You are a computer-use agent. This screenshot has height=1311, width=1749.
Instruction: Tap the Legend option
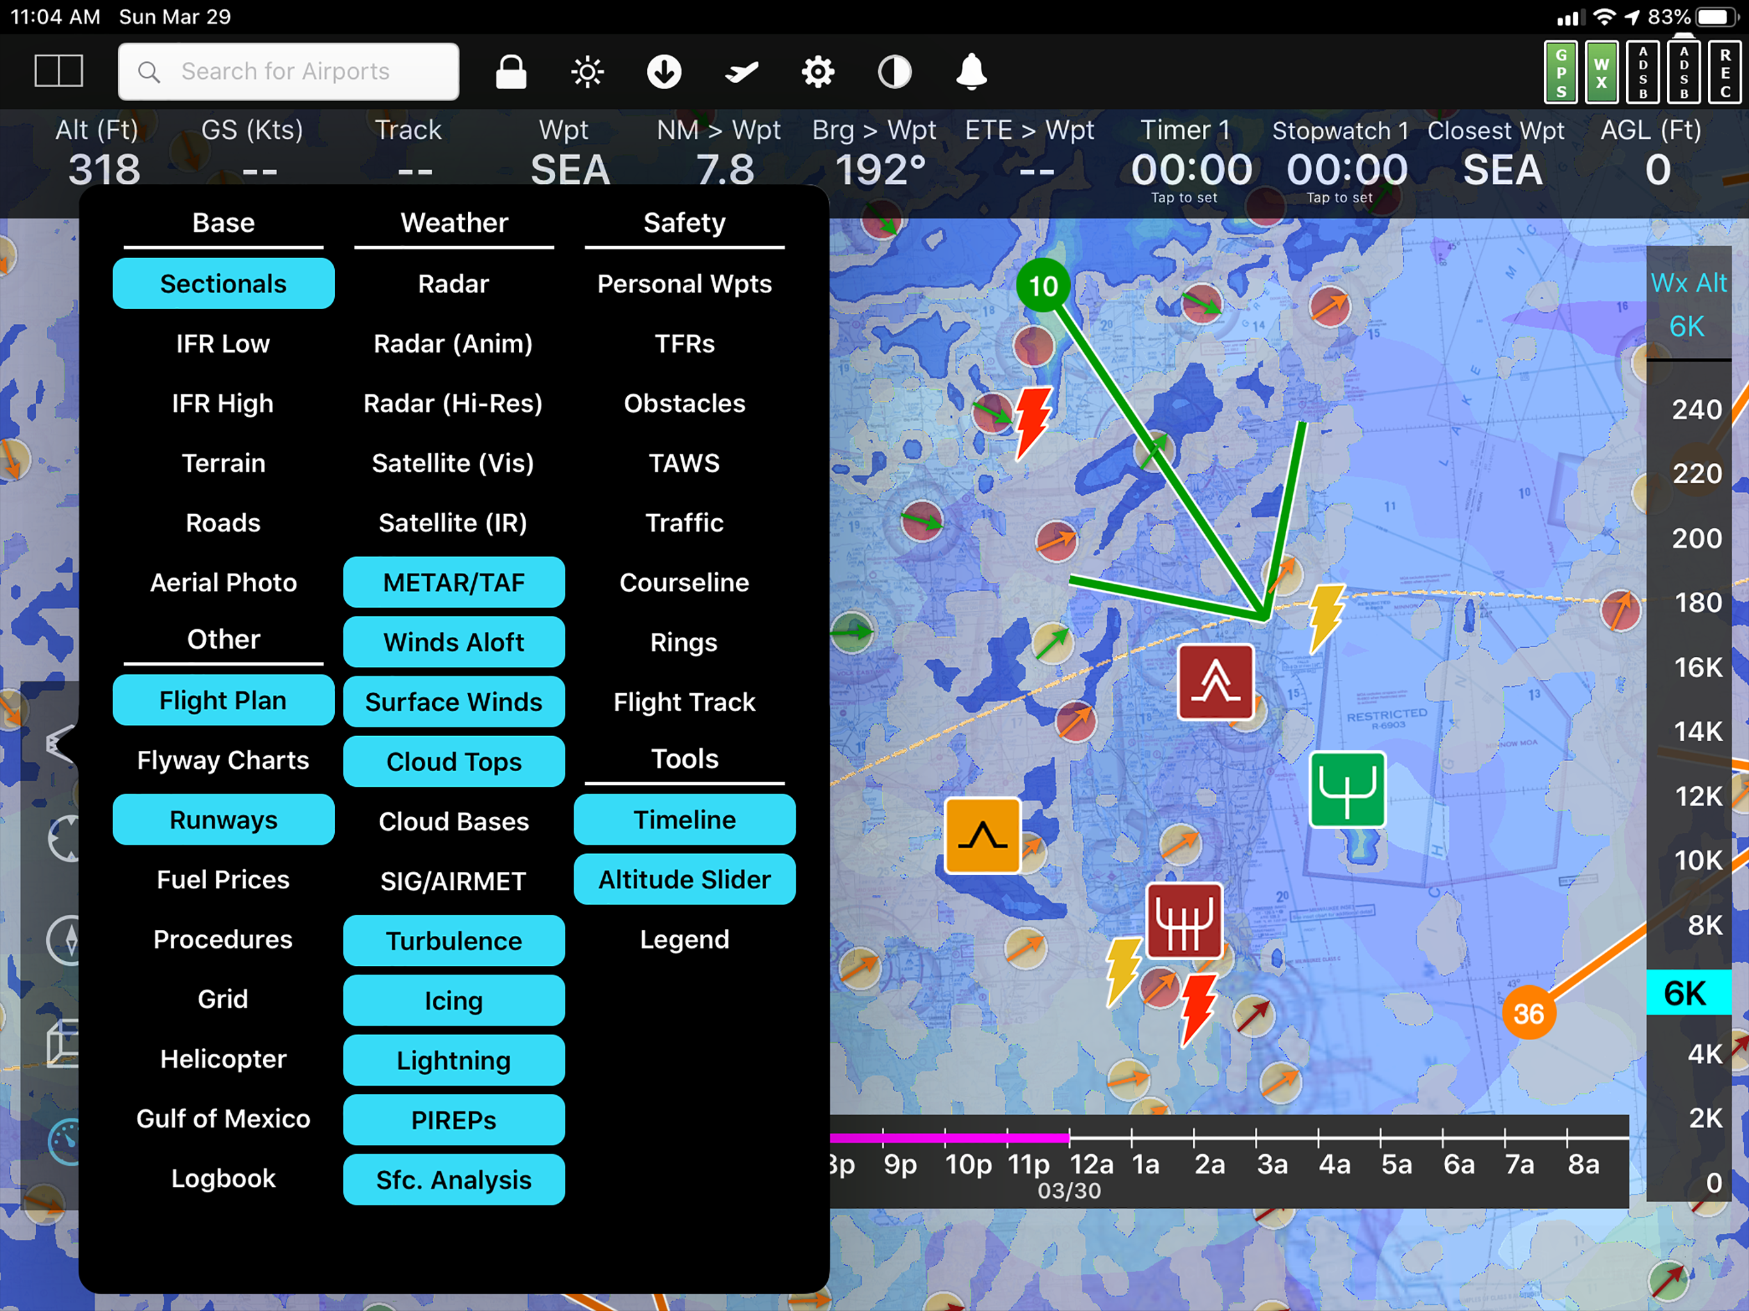(684, 939)
